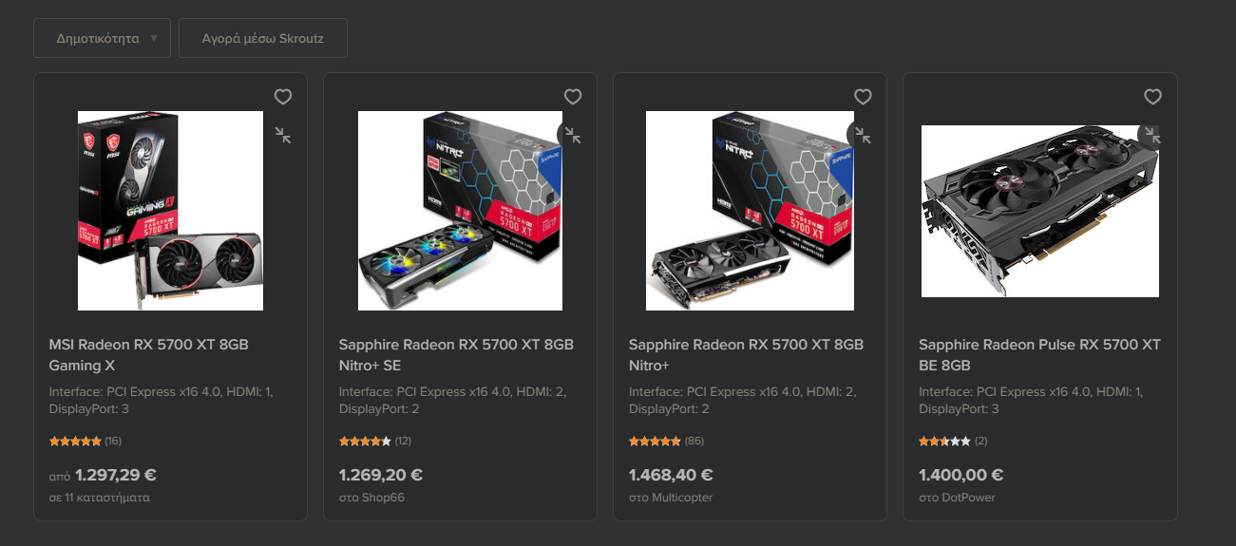Click the 1.297,29 € price from 11 stores
Screen dimensions: 1236x546
(x=115, y=475)
